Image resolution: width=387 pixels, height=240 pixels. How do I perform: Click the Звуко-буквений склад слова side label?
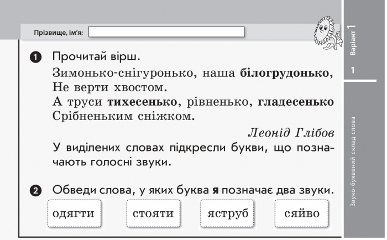click(353, 161)
